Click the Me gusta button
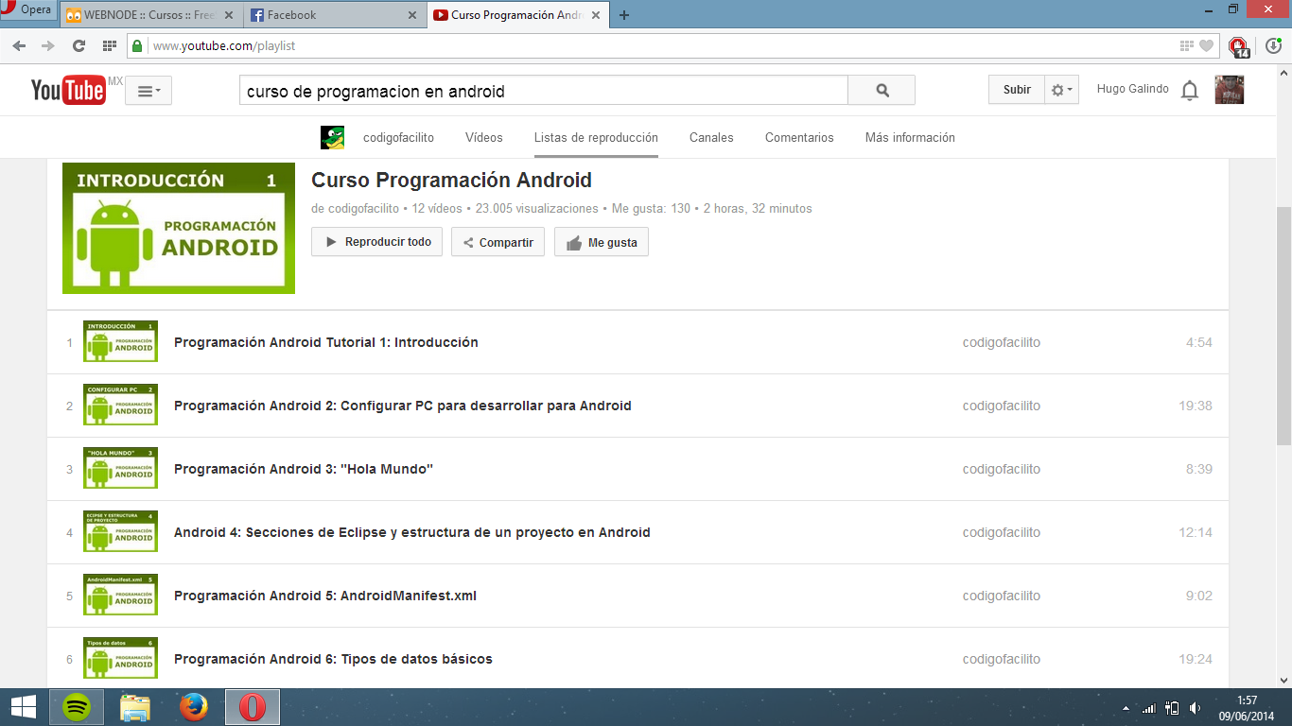Viewport: 1292px width, 726px height. pyautogui.click(x=602, y=242)
